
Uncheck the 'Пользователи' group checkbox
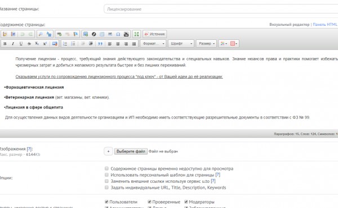tap(106, 202)
